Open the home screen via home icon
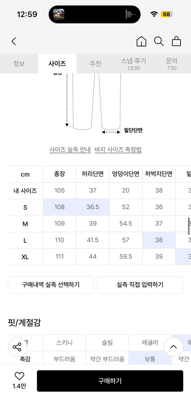 [x=141, y=41]
